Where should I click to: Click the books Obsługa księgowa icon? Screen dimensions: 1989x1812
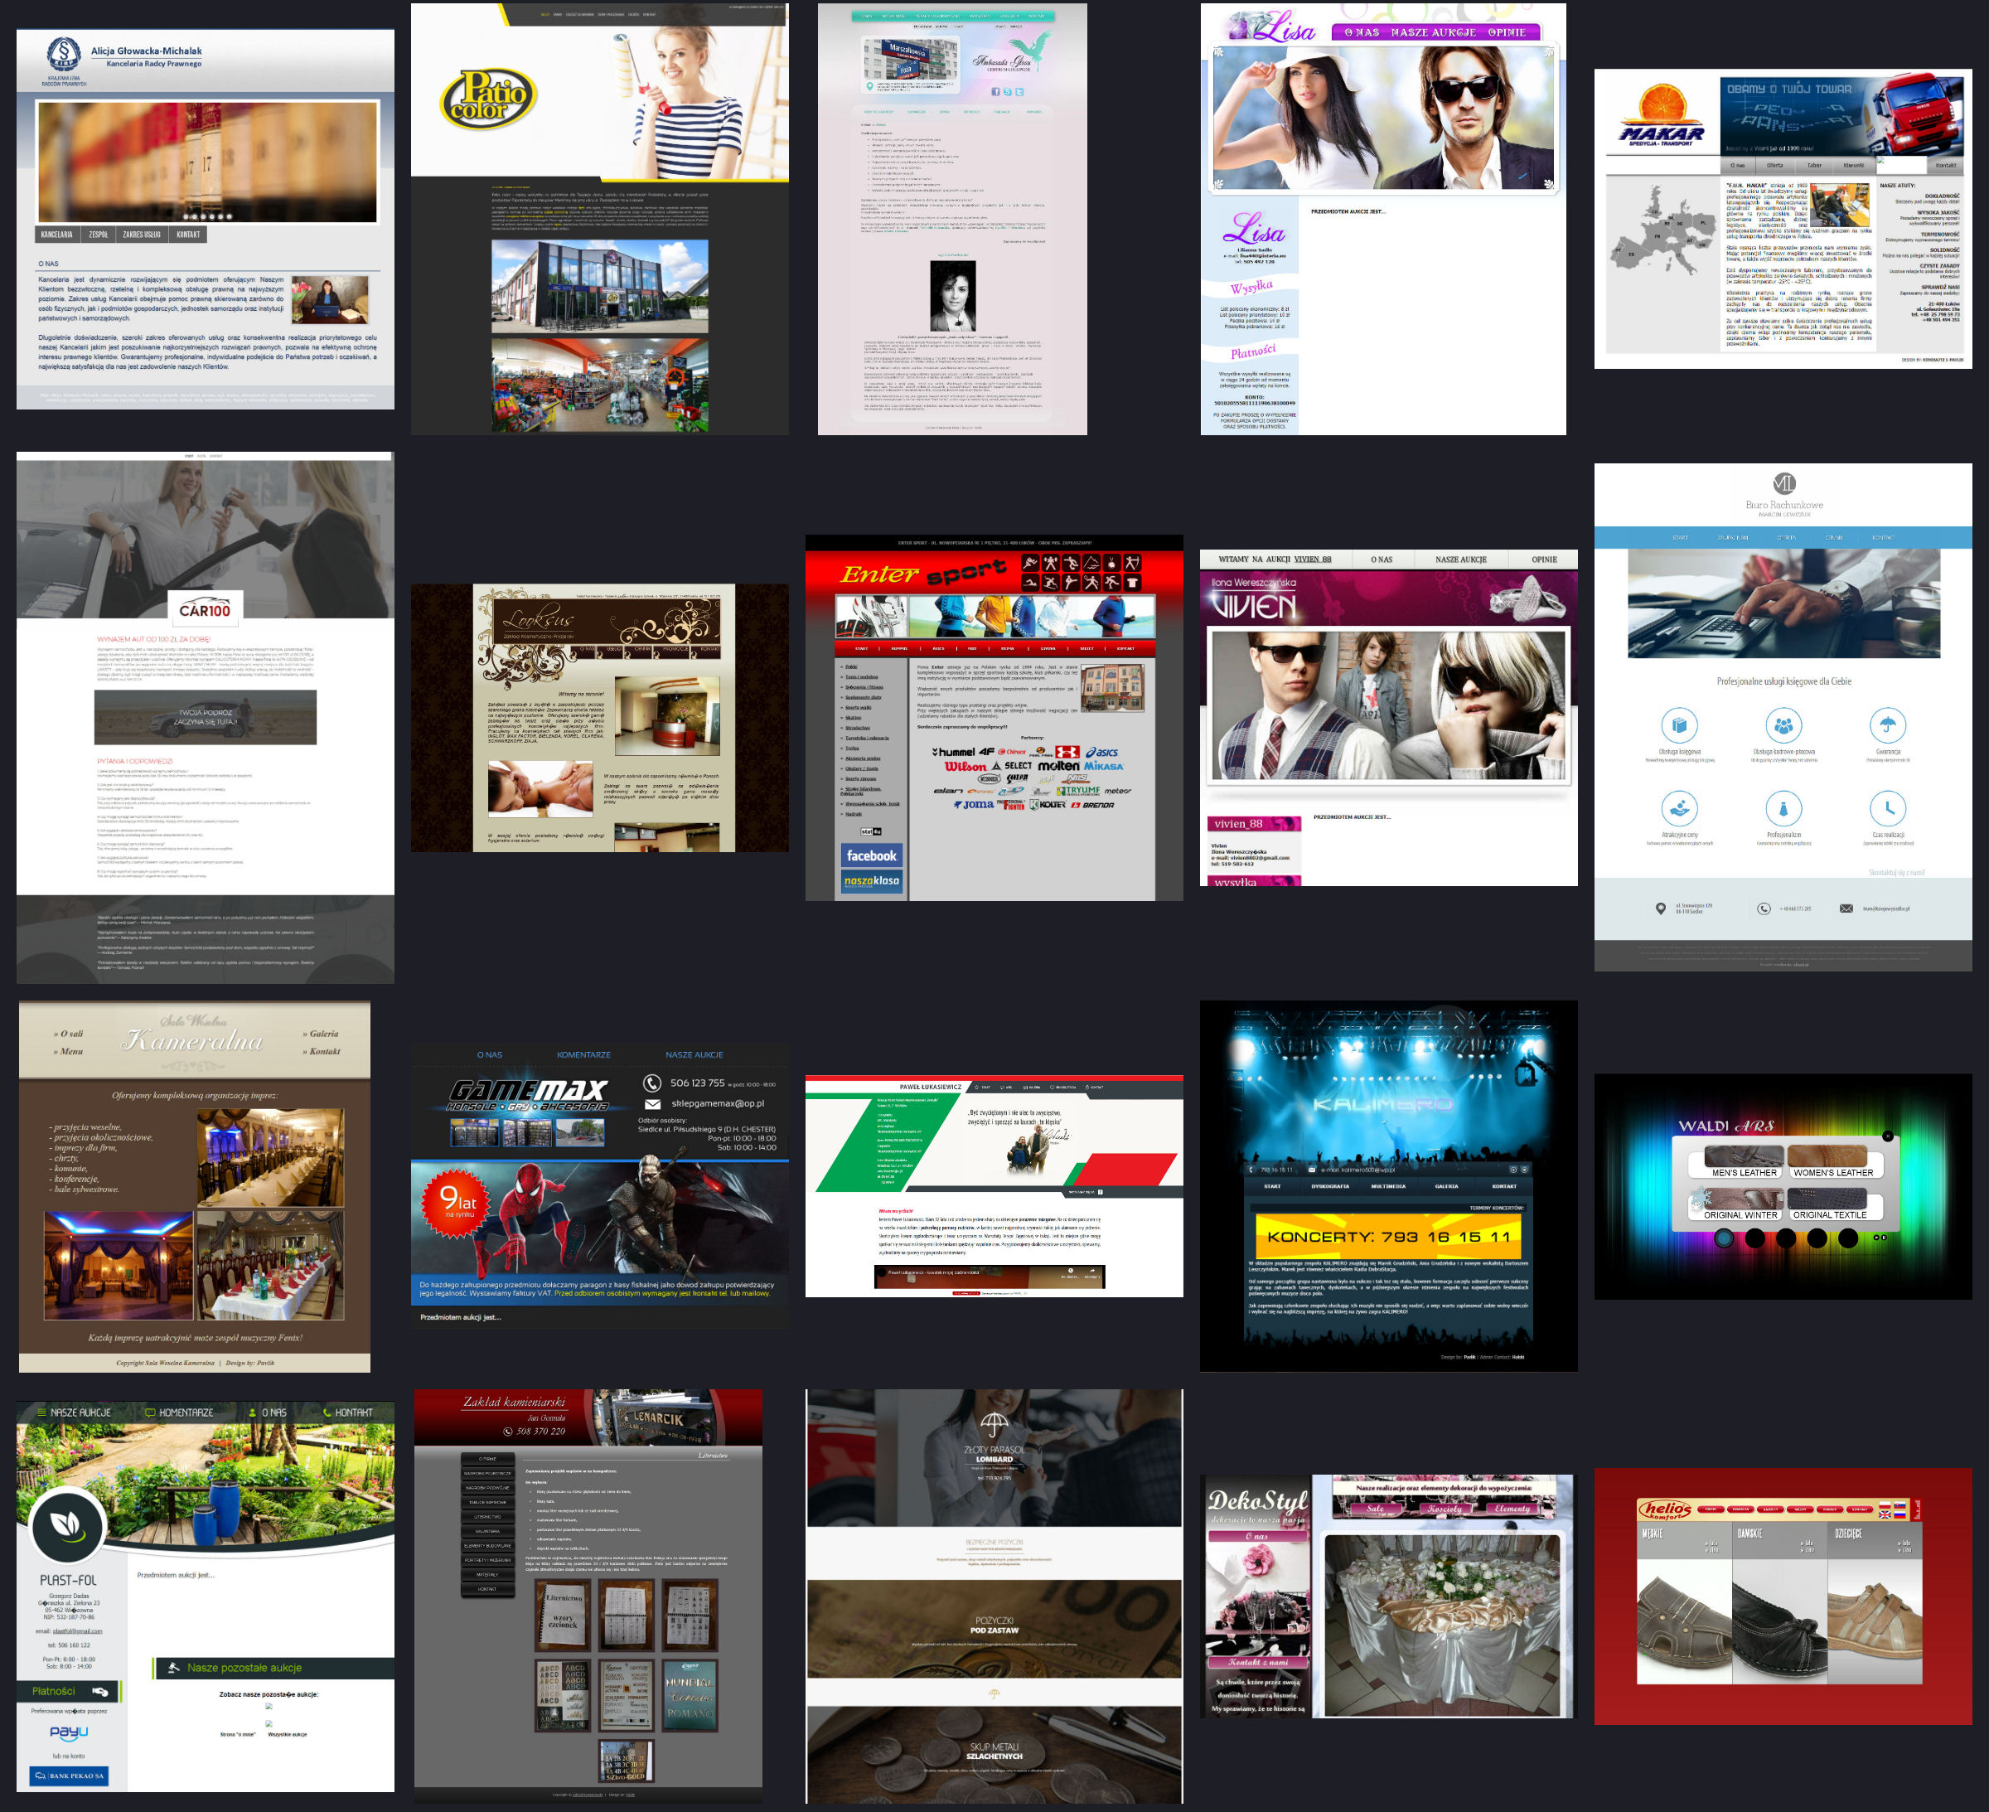[1679, 725]
